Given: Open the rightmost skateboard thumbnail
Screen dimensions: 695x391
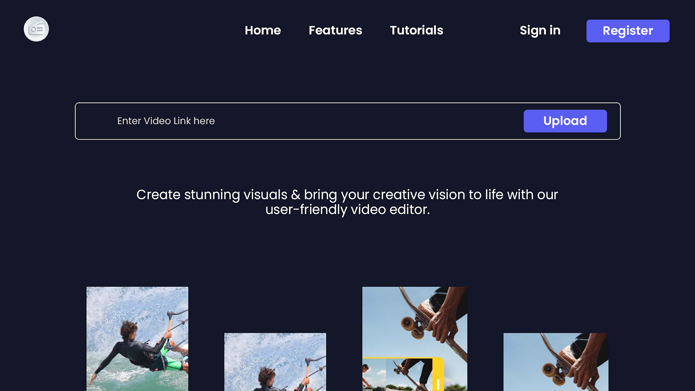Looking at the screenshot, I should (x=556, y=362).
